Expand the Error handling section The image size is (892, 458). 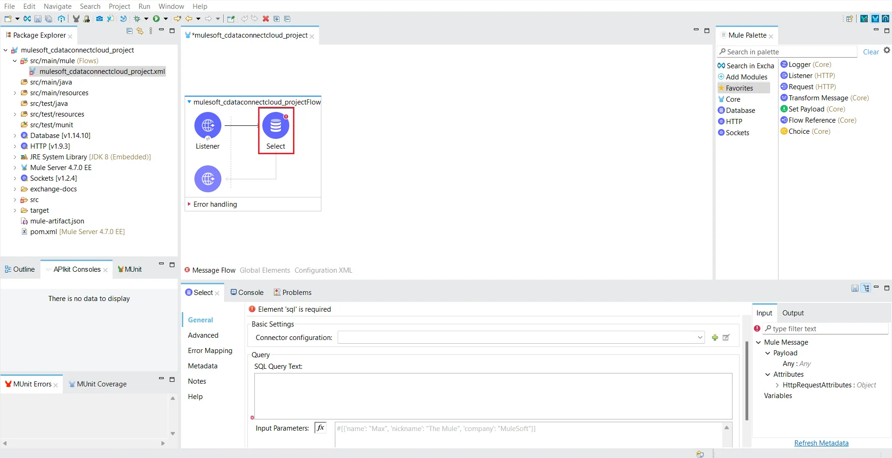pos(189,204)
